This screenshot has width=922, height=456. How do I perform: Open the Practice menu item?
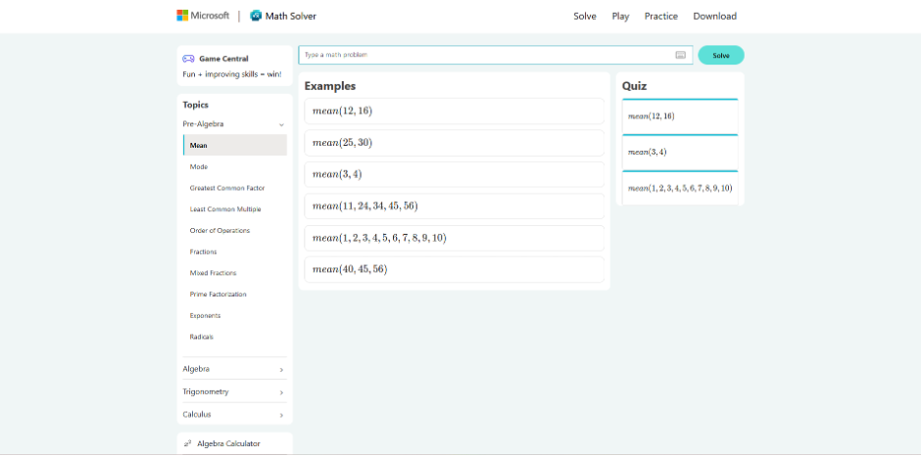click(x=661, y=17)
